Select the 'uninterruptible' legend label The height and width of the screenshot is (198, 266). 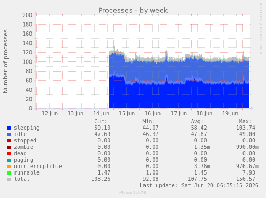(38, 166)
